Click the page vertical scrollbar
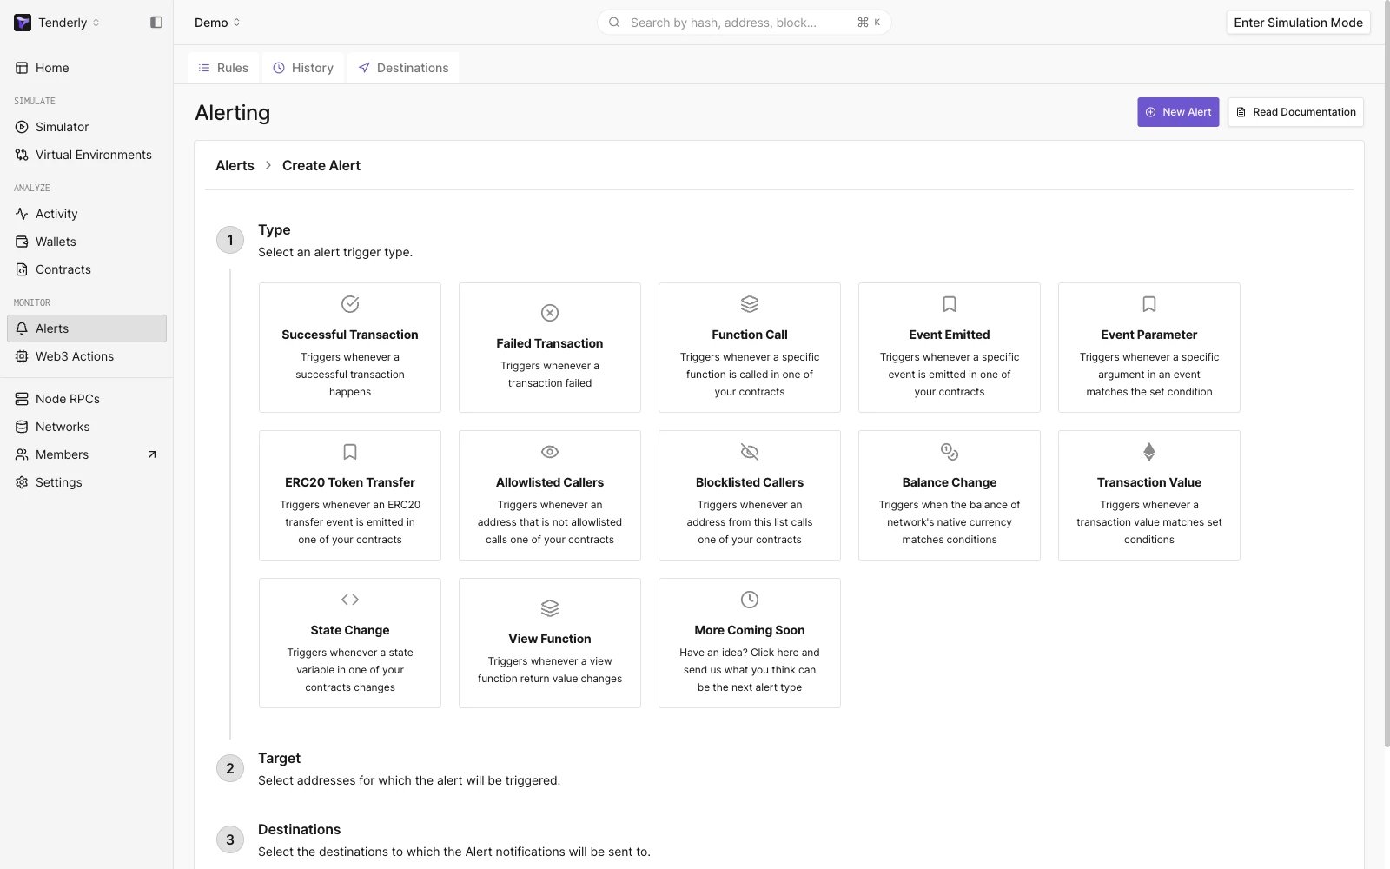Image resolution: width=1390 pixels, height=869 pixels. pos(1387,374)
